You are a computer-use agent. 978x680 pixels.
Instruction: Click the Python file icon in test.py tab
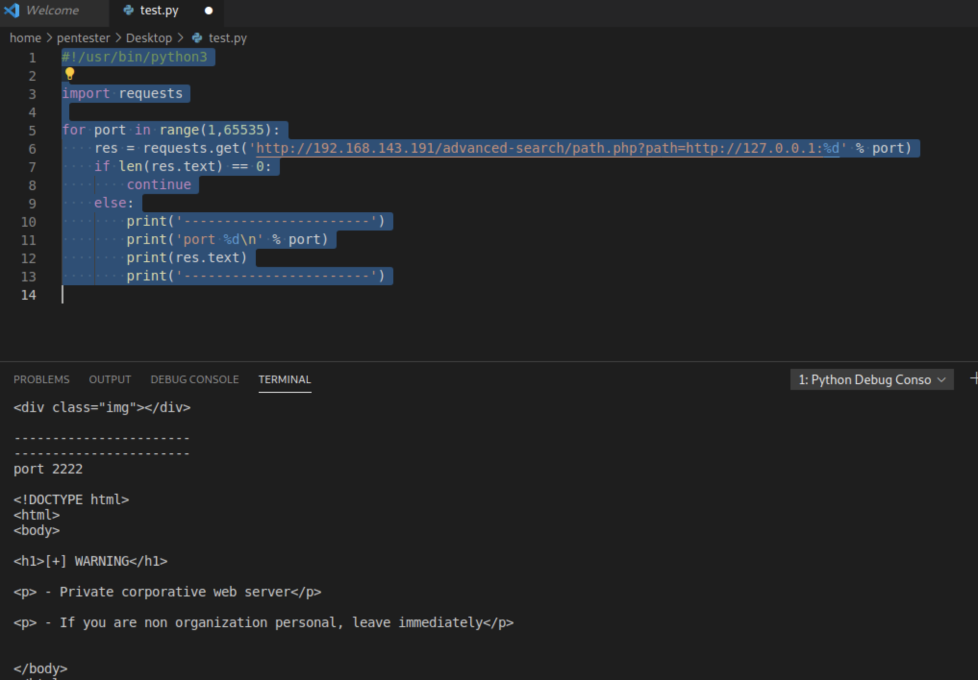128,11
